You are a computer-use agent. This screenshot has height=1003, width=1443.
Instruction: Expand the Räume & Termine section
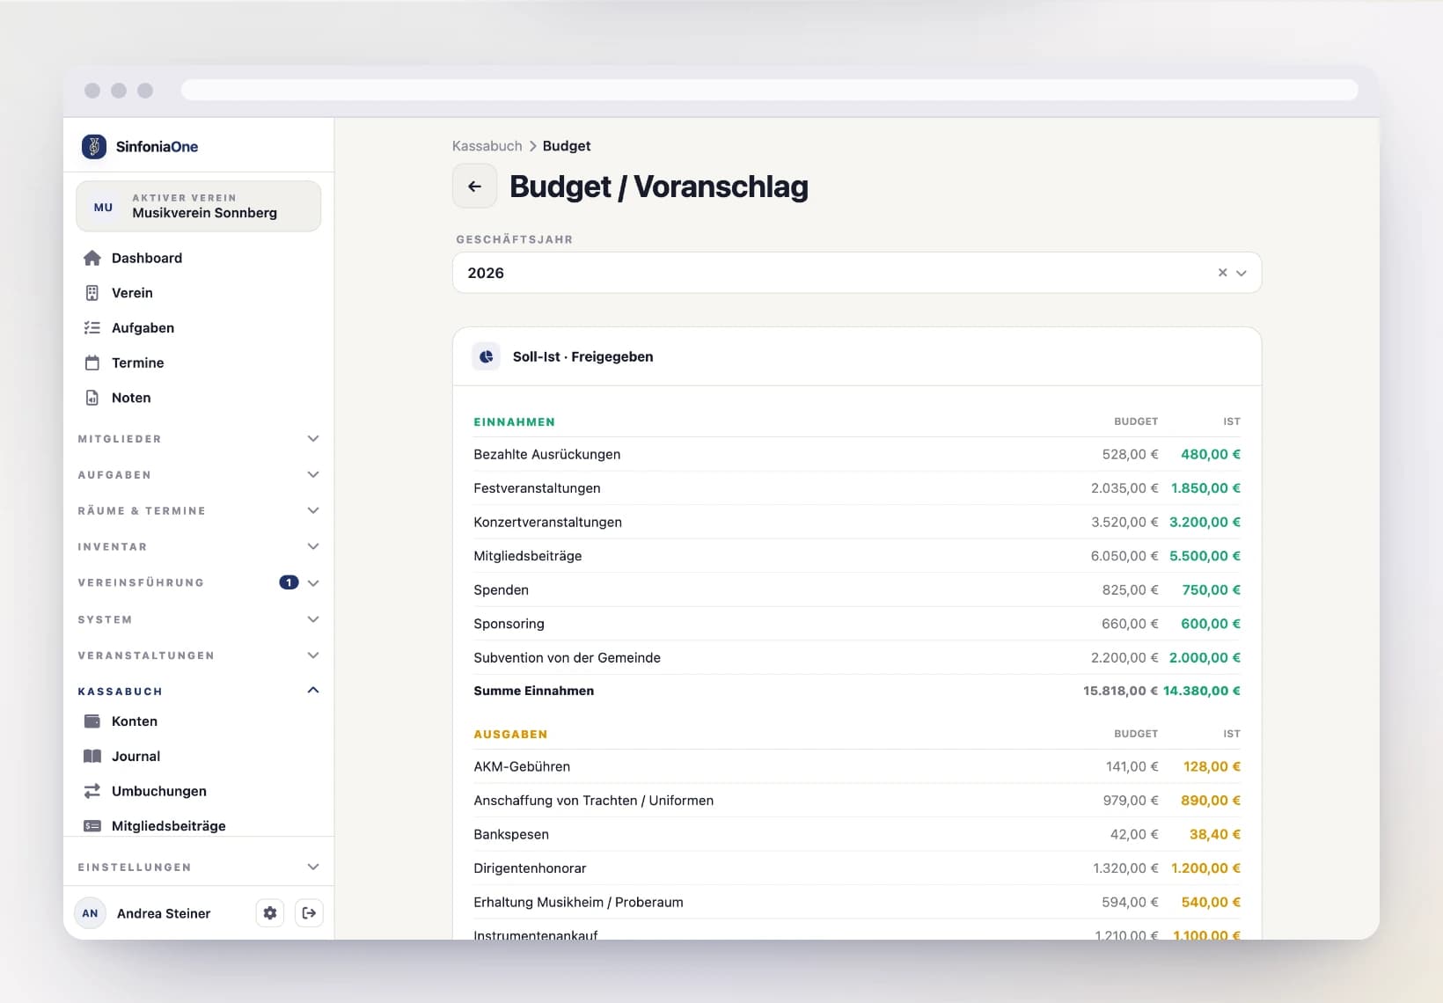pyautogui.click(x=199, y=511)
